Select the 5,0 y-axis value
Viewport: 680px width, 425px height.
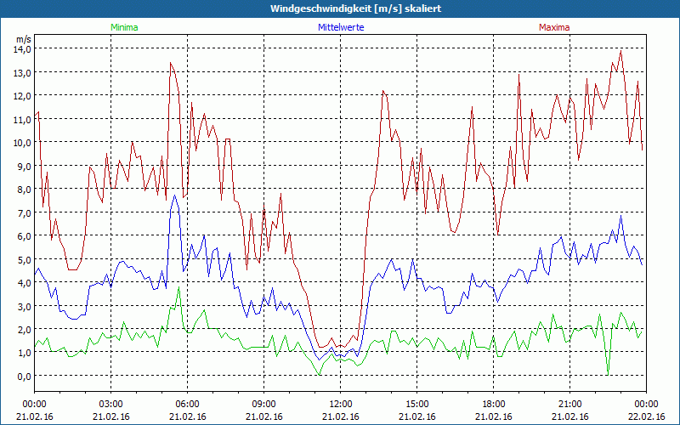(x=24, y=259)
